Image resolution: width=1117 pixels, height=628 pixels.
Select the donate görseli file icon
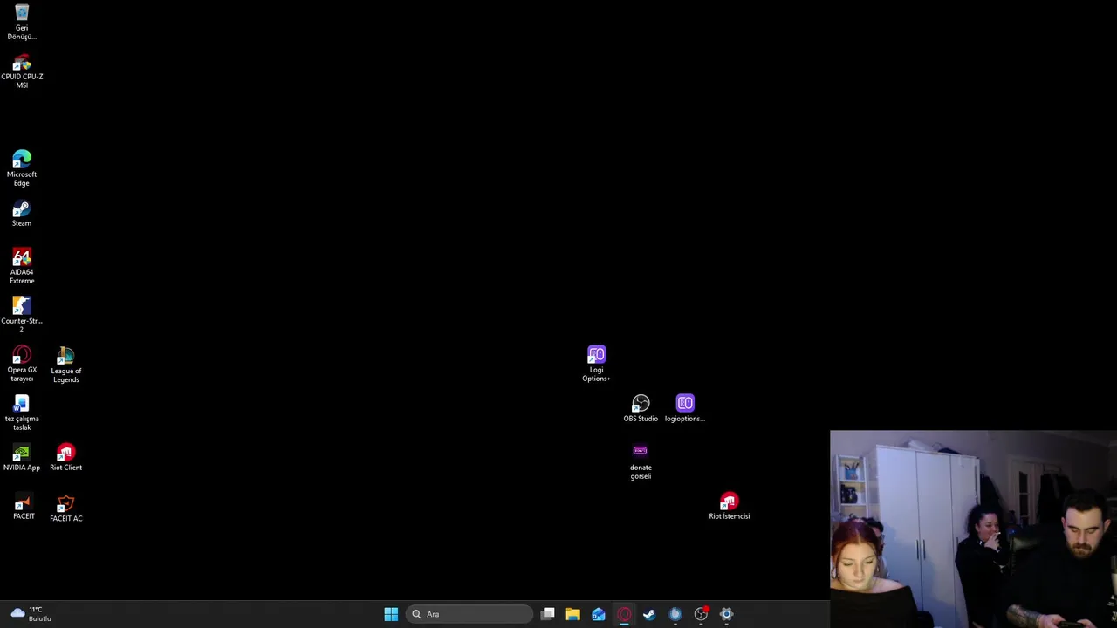point(641,461)
